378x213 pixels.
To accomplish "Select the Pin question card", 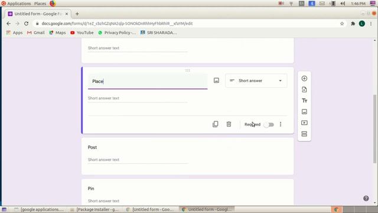I will point(188,192).
